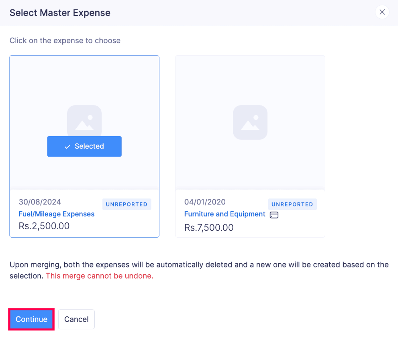Click the Selected indicator on the fuel expense
Viewport: 398px width, 343px height.
(84, 146)
